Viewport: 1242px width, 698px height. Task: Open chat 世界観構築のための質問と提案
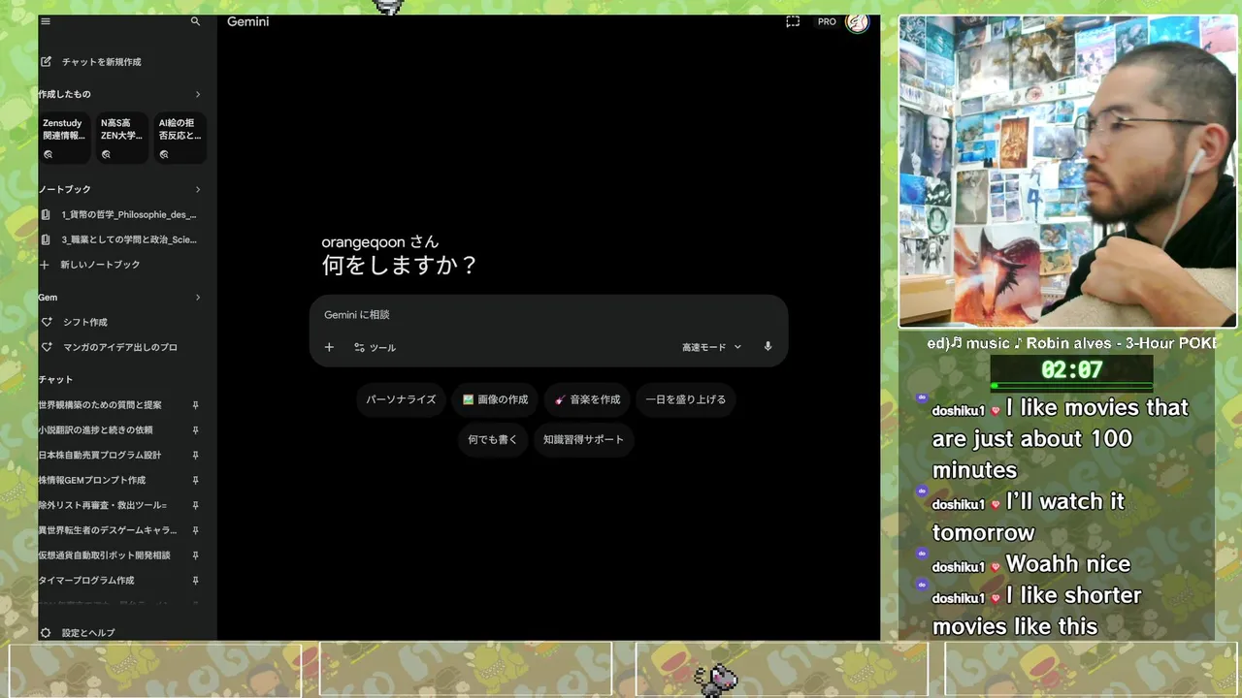[x=100, y=404]
